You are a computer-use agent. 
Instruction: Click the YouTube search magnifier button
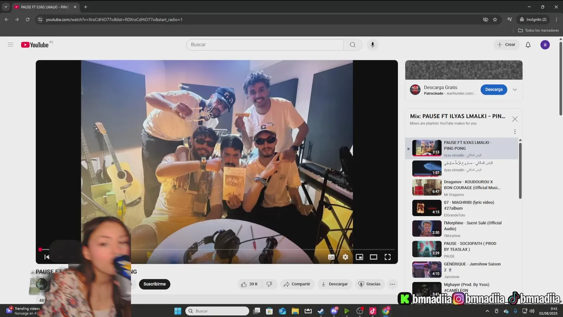(x=353, y=44)
